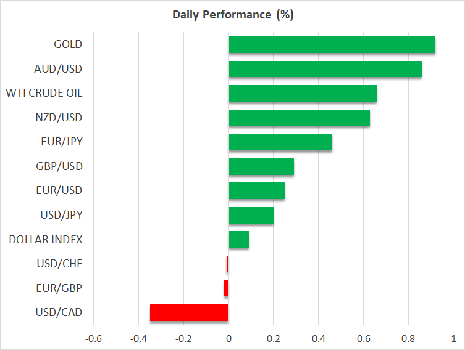465x350 pixels.
Task: Select the WTI CRUDE OIL label text
Action: (44, 94)
